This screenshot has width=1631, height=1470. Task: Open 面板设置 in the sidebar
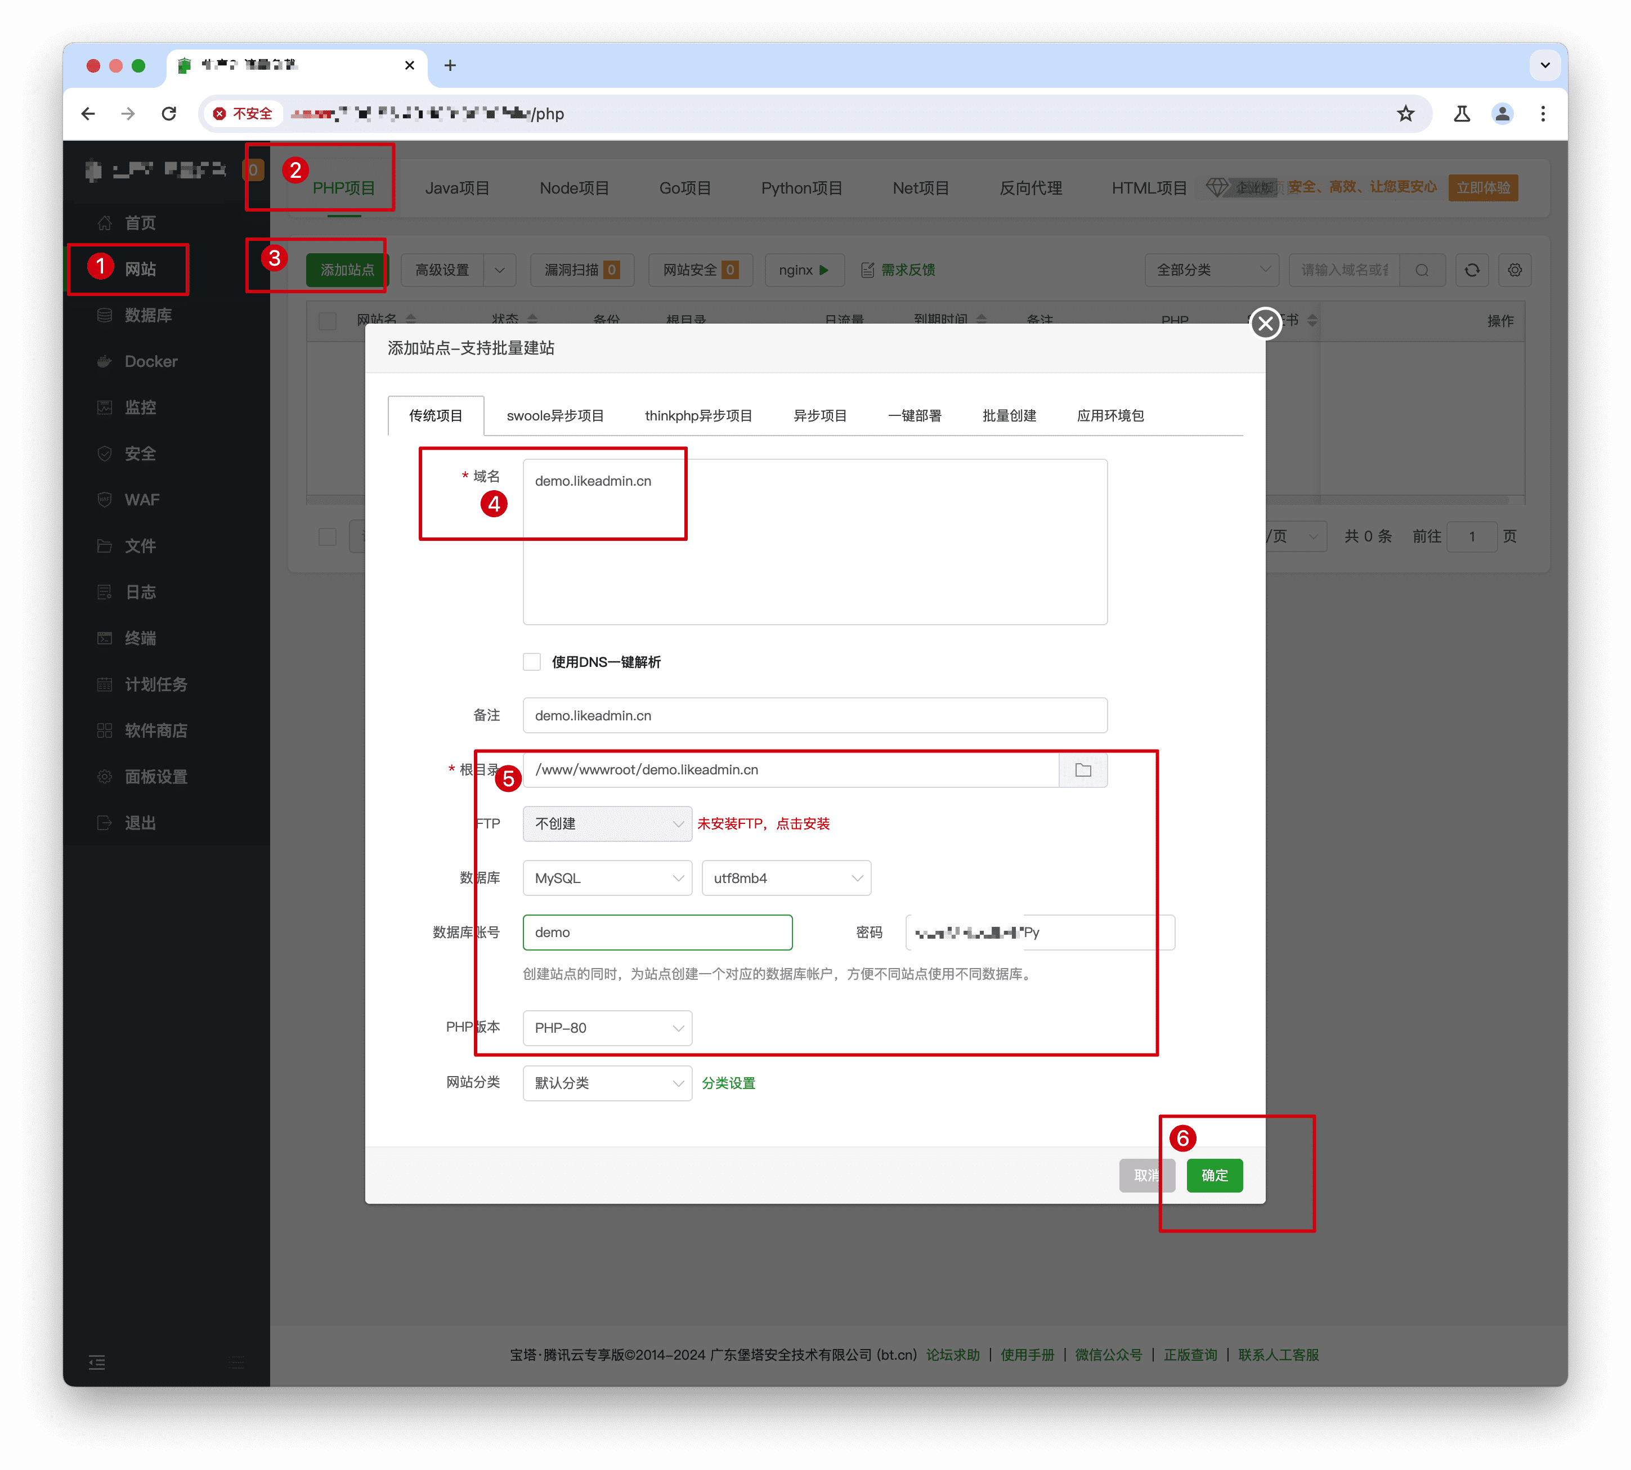pos(155,776)
